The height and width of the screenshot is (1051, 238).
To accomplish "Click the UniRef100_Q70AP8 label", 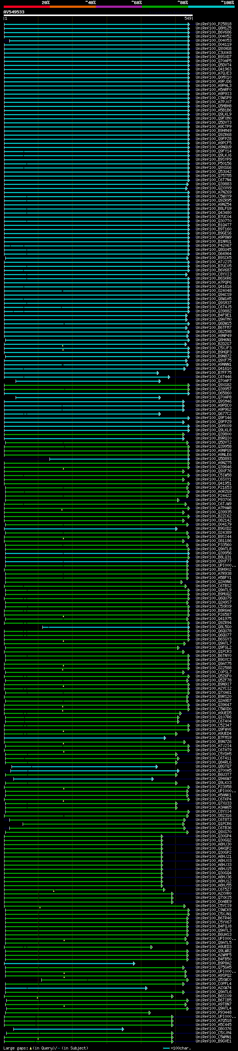I will click(x=213, y=397).
